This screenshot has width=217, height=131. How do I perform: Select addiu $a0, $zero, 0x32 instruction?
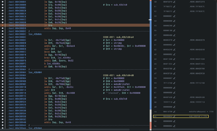[59, 61]
